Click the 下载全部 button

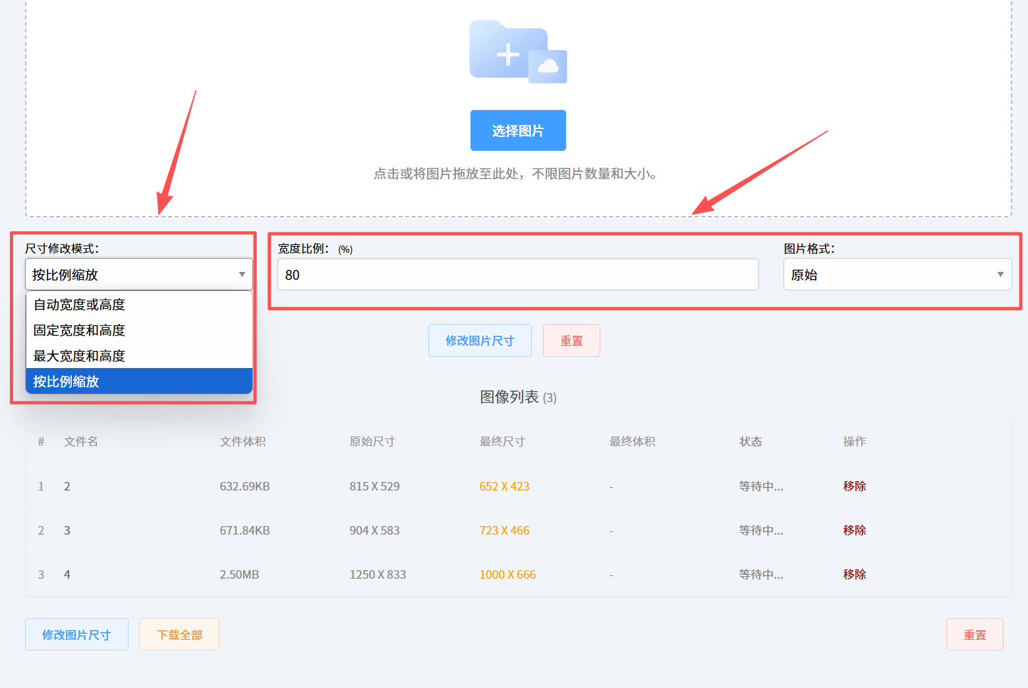(x=179, y=635)
